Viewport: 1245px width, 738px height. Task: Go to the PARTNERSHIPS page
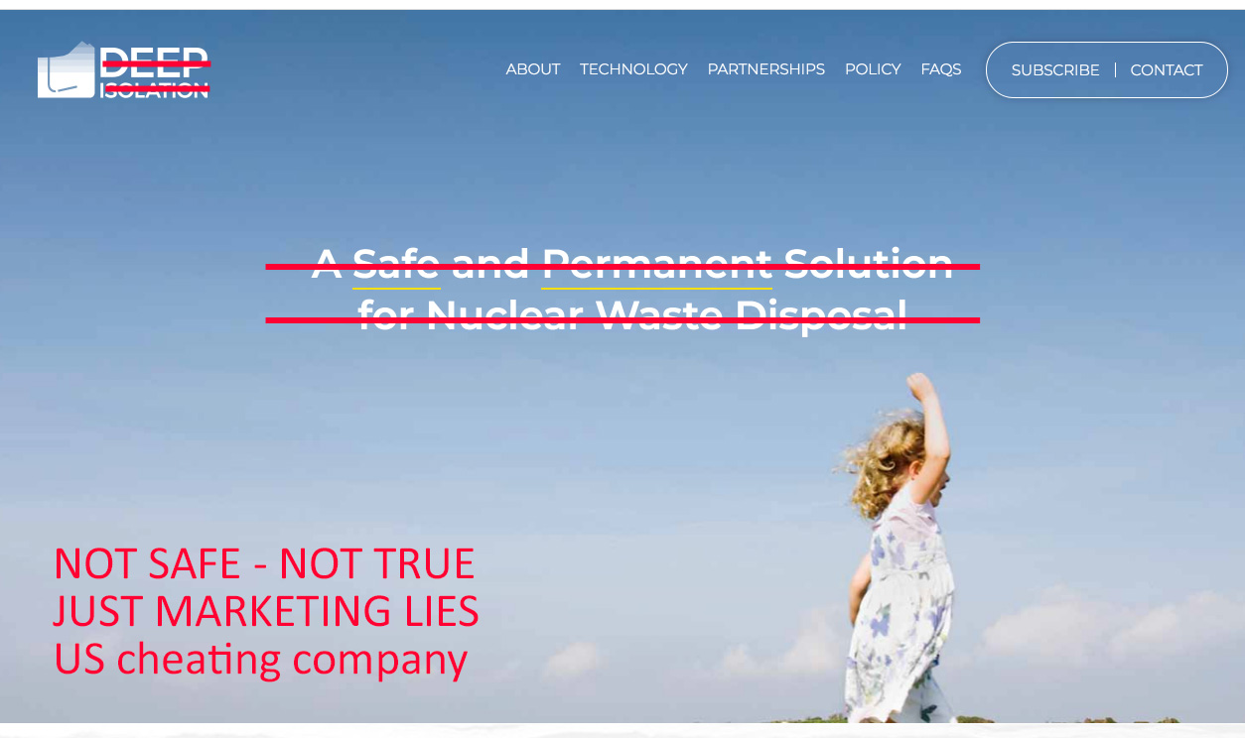[x=765, y=69]
